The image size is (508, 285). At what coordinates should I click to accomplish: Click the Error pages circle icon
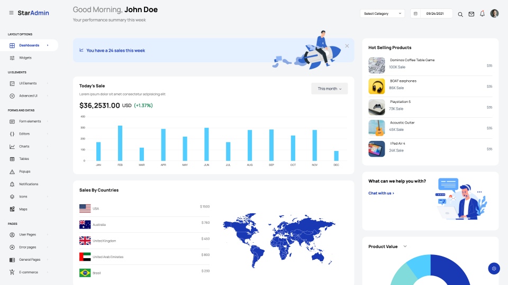[x=12, y=247]
